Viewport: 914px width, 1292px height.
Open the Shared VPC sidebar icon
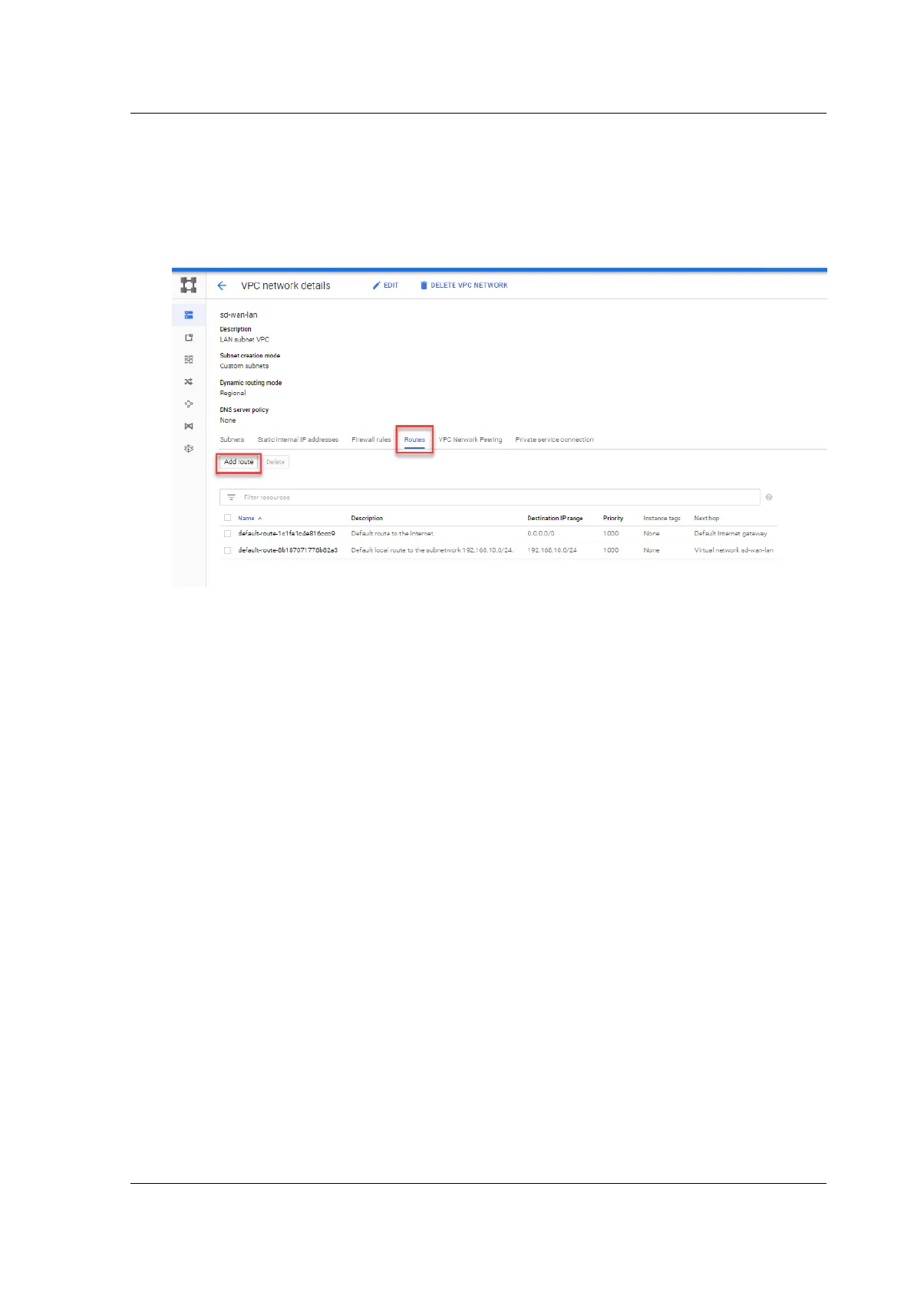(189, 426)
